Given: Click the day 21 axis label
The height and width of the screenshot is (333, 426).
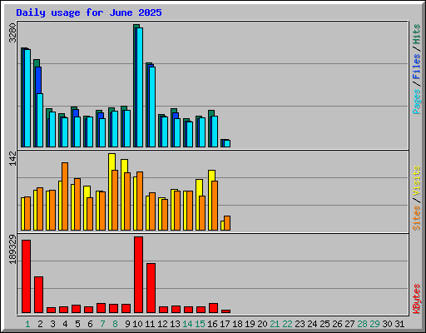Looking at the screenshot, I should (x=275, y=324).
